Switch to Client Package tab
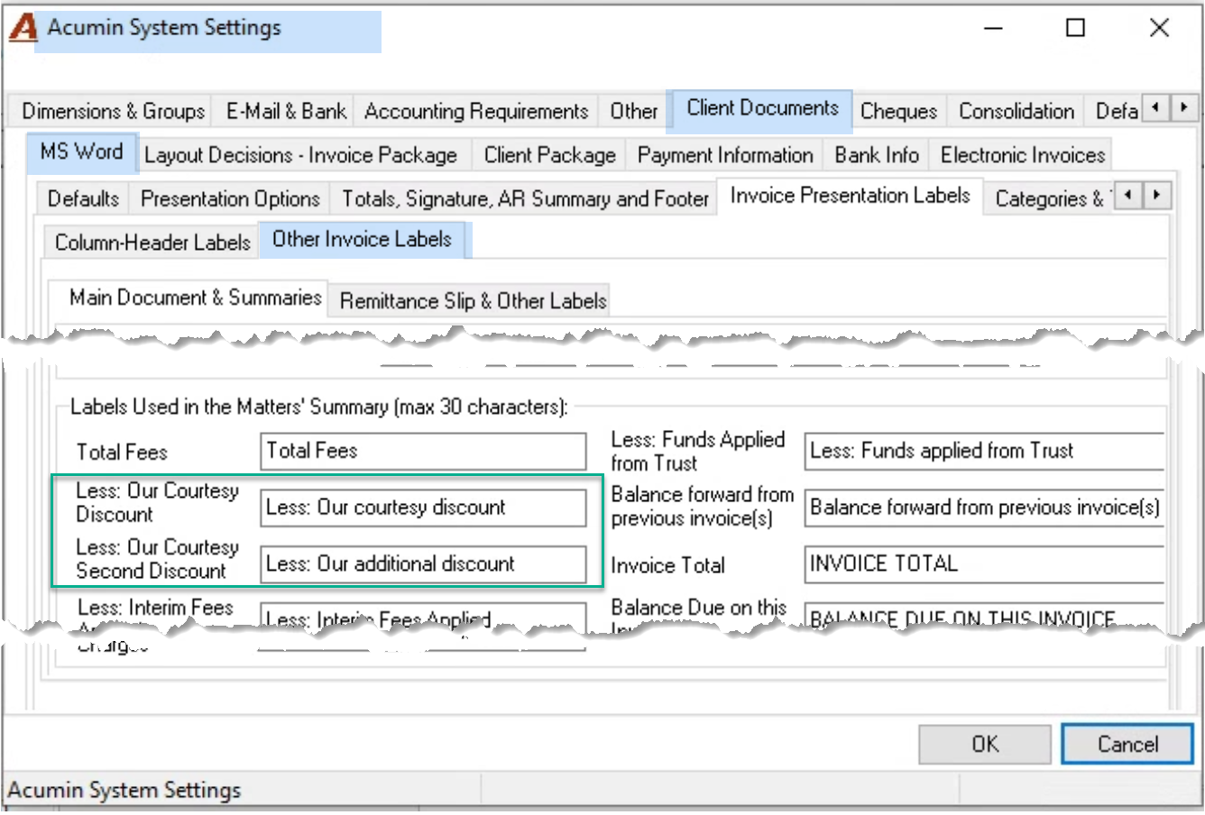 click(x=550, y=155)
